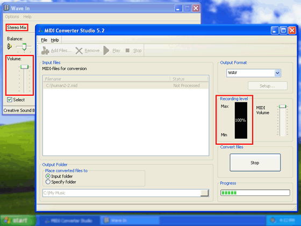
Task: Choose the Input folder radio button
Action: [x=48, y=176]
